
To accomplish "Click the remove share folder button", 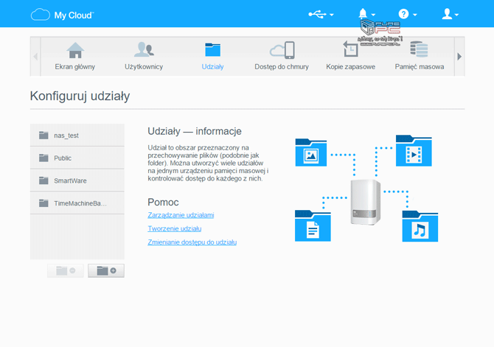I will click(65, 270).
